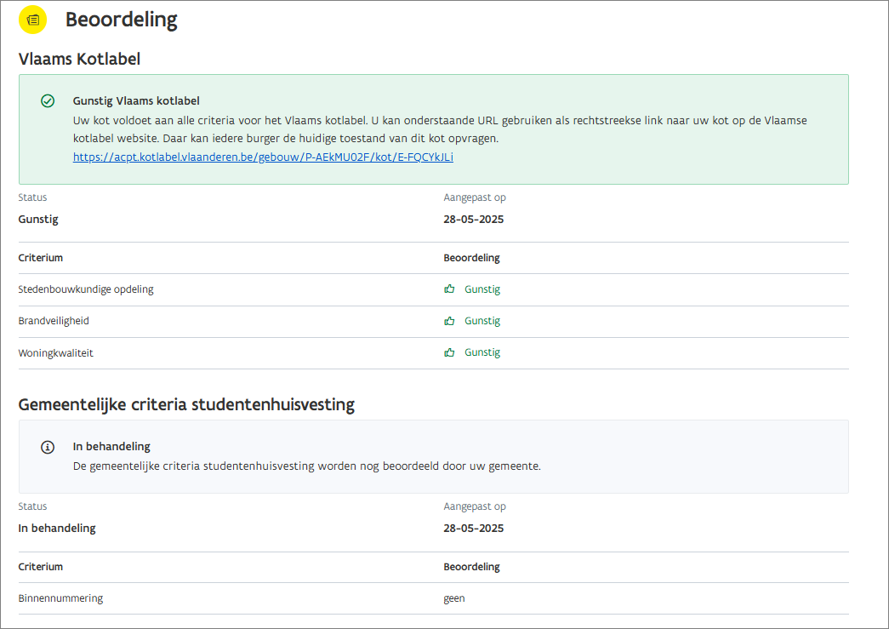889x629 pixels.
Task: Select the Woningkwaliteit criterion label
Action: click(55, 352)
